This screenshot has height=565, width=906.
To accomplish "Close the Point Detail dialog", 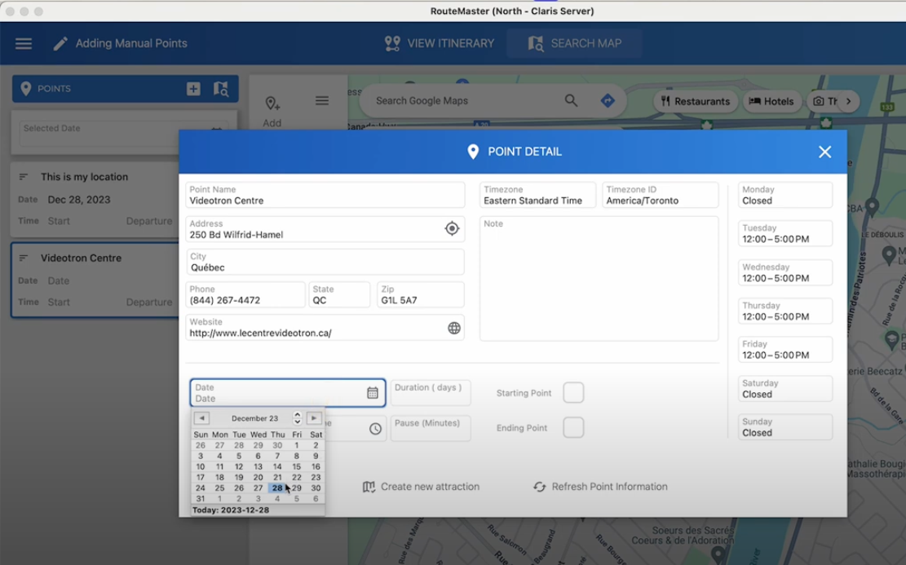I will (x=824, y=152).
